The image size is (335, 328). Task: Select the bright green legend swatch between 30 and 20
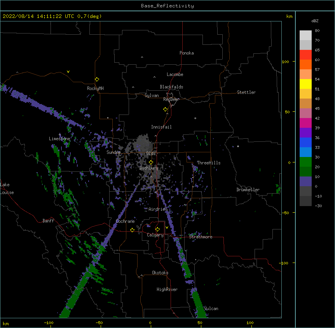pos(305,162)
